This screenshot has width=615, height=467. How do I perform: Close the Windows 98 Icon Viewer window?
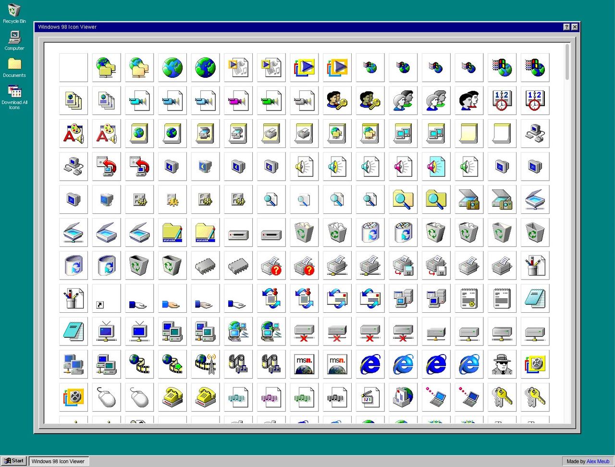click(x=575, y=27)
